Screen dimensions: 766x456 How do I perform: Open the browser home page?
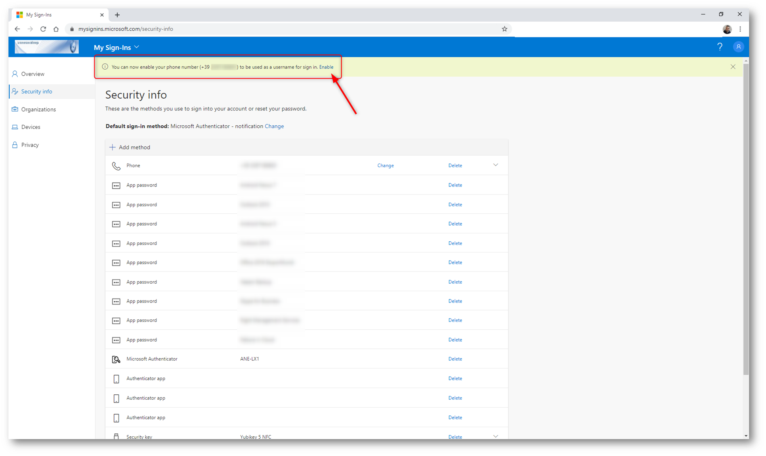(x=56, y=29)
